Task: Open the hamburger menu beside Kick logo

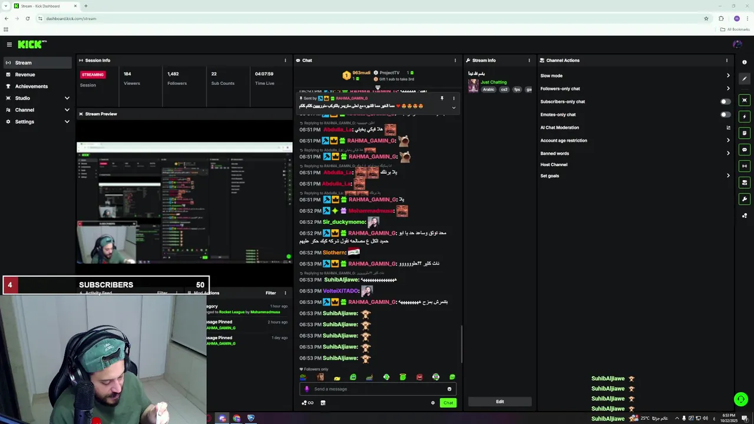Action: tap(9, 44)
